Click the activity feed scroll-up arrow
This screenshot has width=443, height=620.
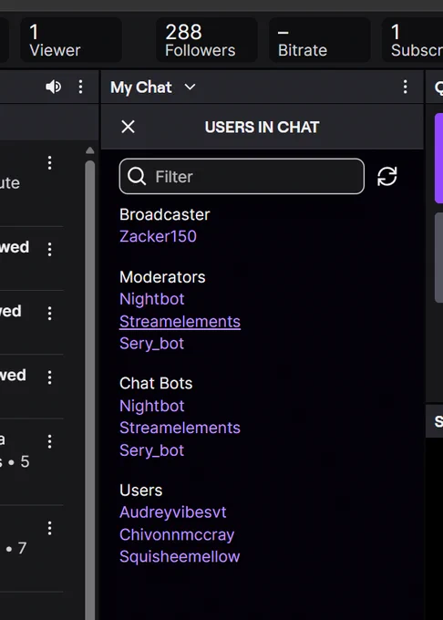point(89,150)
